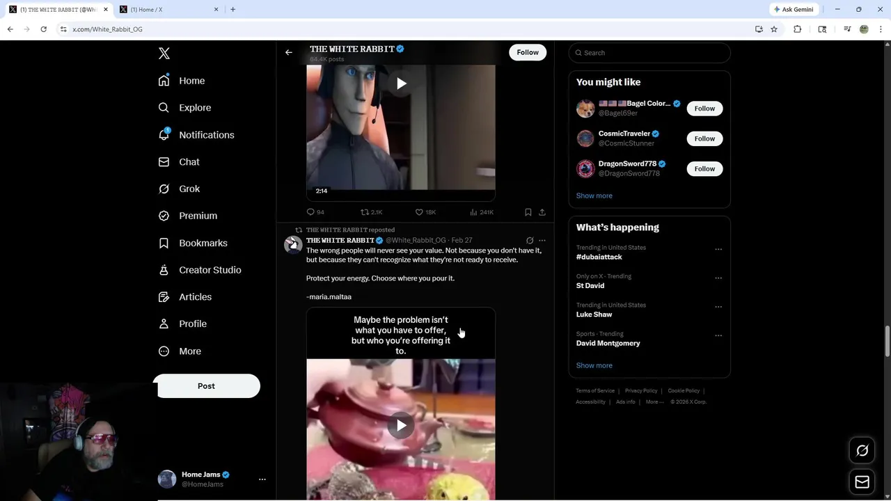Repost the post with 2.1K reposts
Image resolution: width=891 pixels, height=501 pixels.
[371, 212]
